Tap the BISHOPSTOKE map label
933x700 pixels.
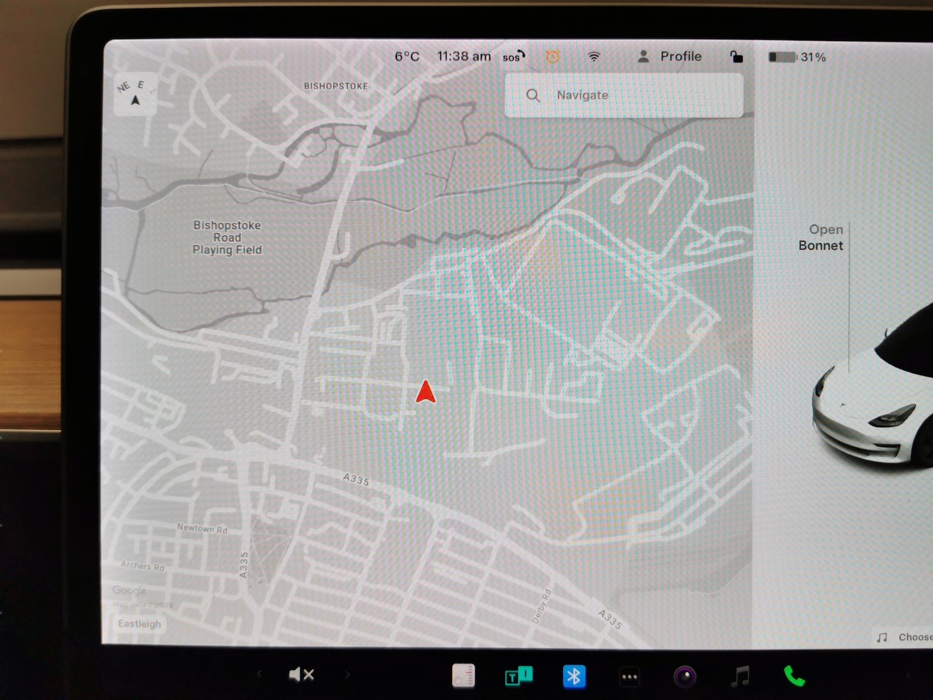[x=336, y=86]
